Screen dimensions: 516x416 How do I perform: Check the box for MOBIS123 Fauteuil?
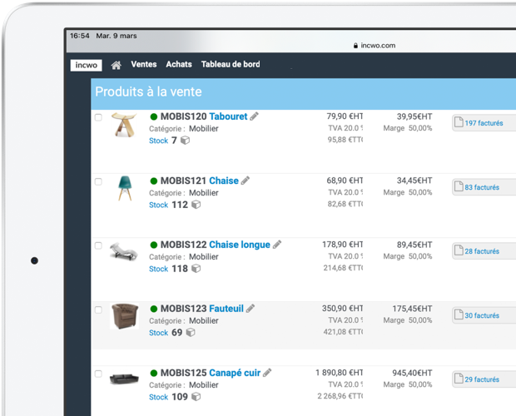point(98,310)
